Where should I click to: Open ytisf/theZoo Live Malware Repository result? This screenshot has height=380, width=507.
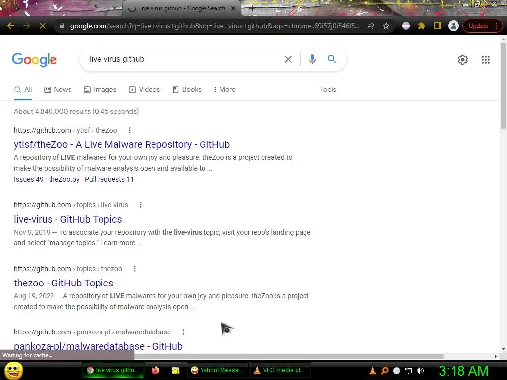tap(122, 144)
